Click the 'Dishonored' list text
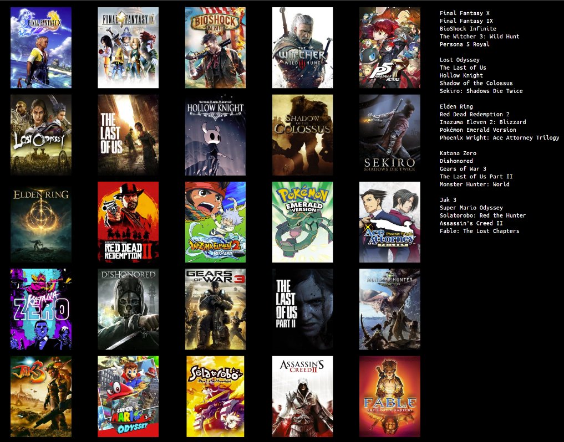The height and width of the screenshot is (442, 564). tap(456, 161)
